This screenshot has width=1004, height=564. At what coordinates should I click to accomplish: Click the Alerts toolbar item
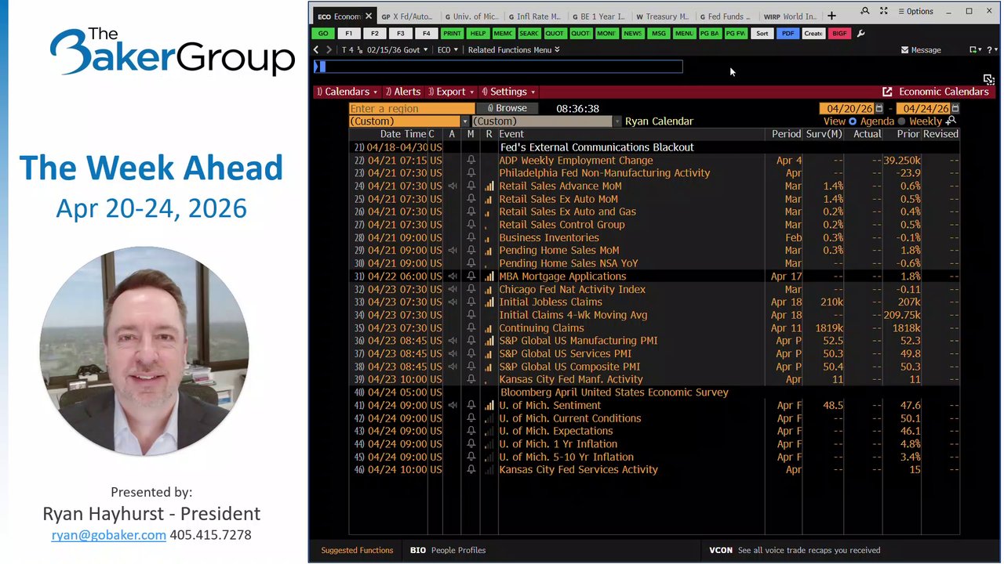coord(402,92)
